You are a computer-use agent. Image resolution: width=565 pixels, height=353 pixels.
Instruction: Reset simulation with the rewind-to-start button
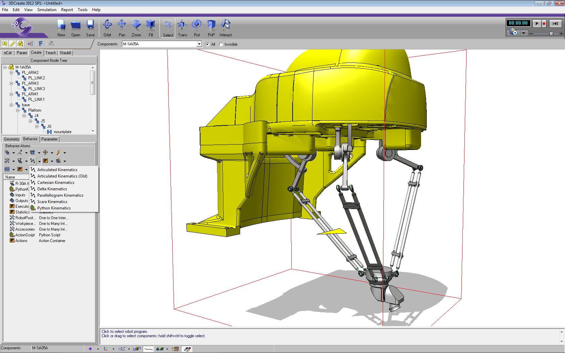click(555, 23)
